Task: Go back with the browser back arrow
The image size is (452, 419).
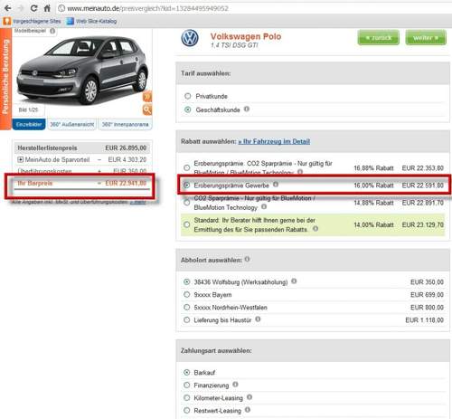Action: 8,8
